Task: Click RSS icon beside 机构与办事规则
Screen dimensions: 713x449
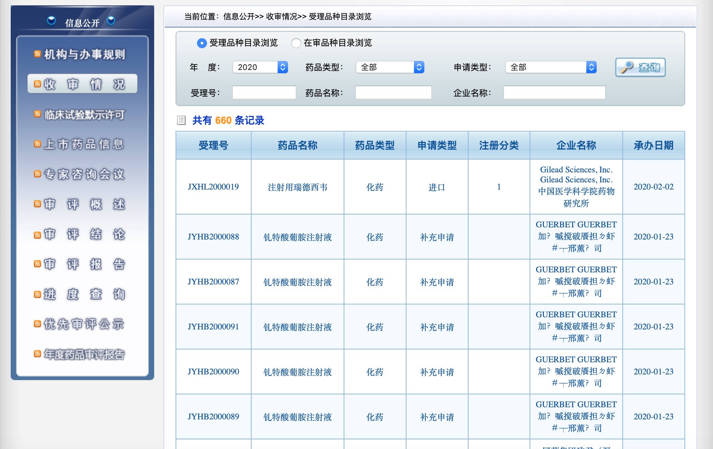Action: pos(37,54)
